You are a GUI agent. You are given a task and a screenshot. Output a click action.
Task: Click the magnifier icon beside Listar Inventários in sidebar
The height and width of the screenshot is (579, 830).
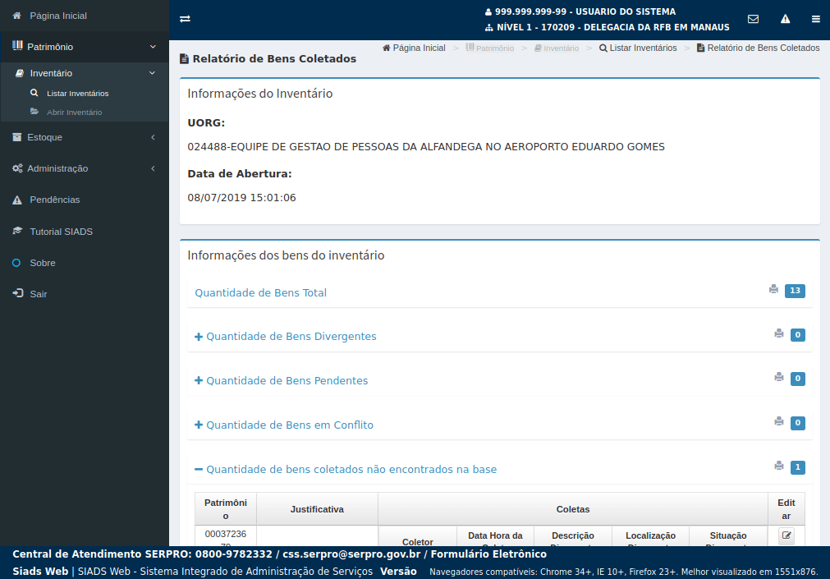[34, 93]
